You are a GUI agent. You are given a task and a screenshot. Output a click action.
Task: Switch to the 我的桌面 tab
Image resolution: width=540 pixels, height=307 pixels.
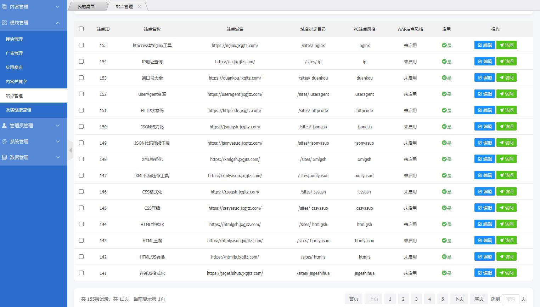pyautogui.click(x=86, y=6)
